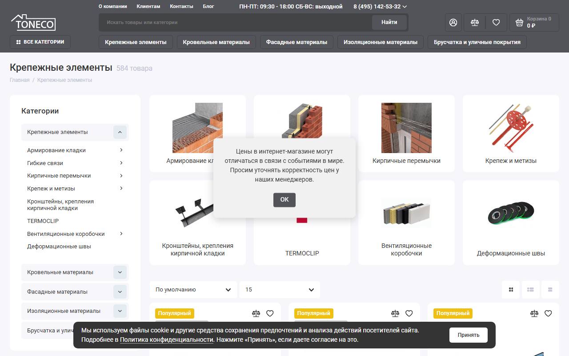Expand Кирпичные перемычки subcategory arrow
The image size is (569, 356).
pos(121,175)
